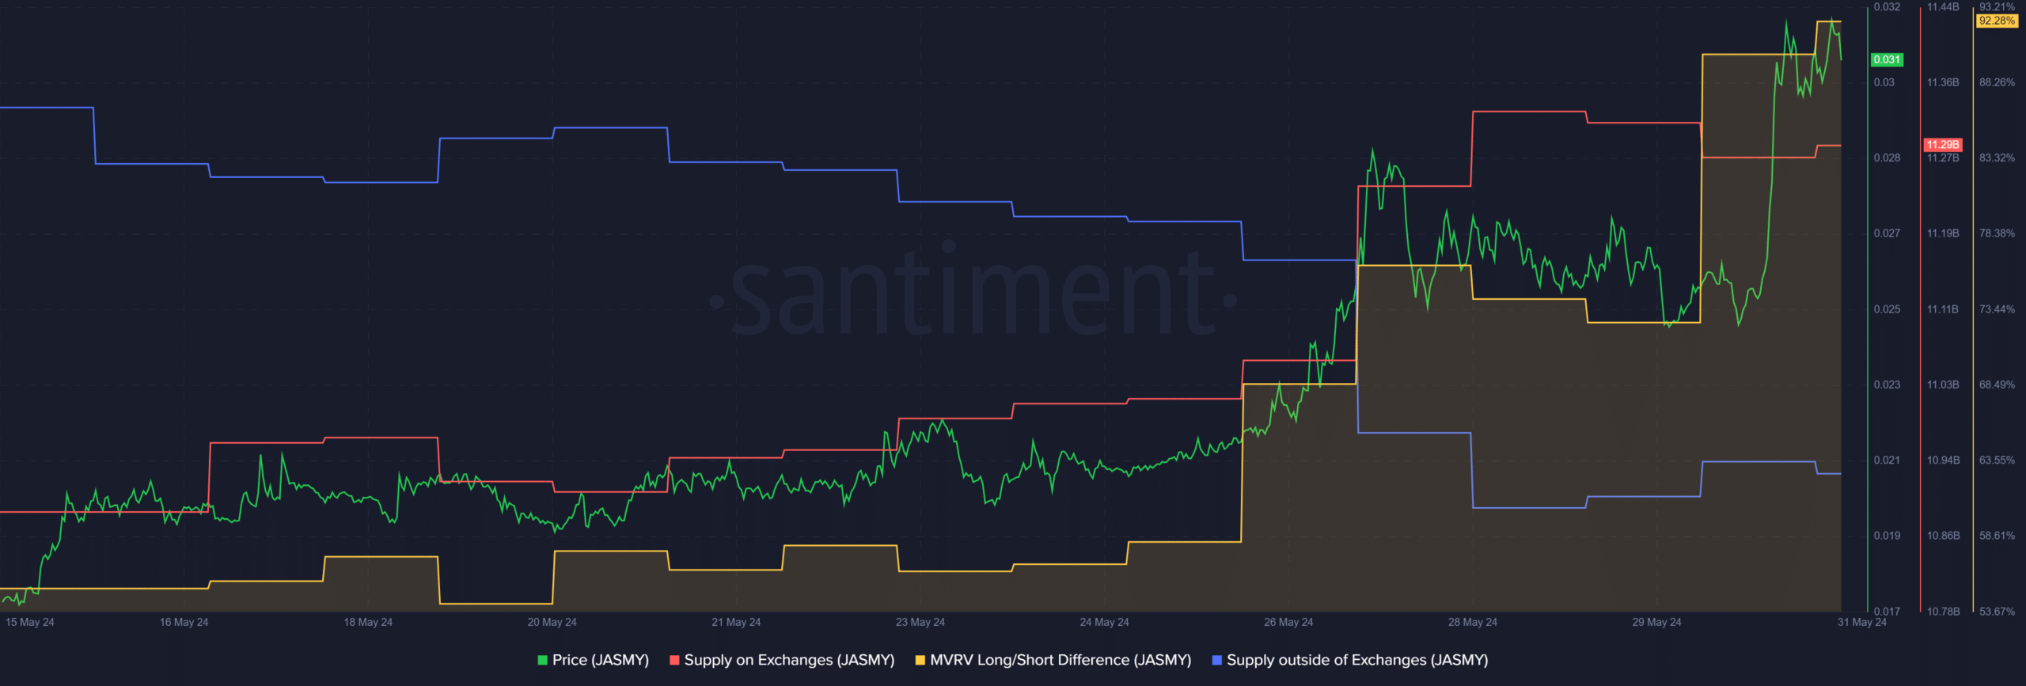2026x686 pixels.
Task: Click the 24 May 24 date label
Action: pos(1105,622)
